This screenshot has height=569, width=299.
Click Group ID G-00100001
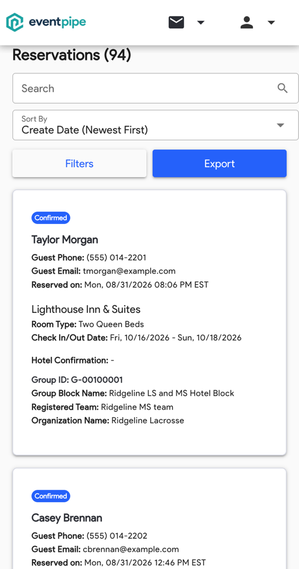(77, 380)
